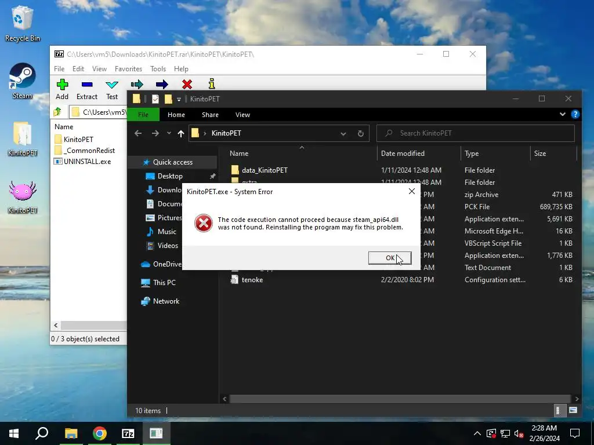Click the Extract button in 7-Zip

click(87, 90)
